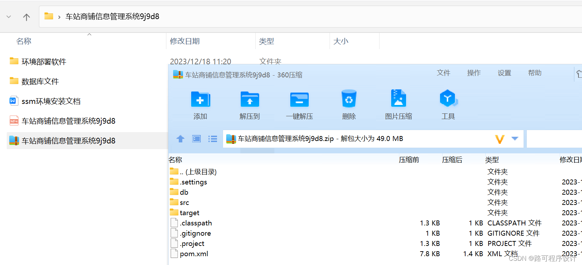Image resolution: width=582 pixels, height=265 pixels.
Task: Click the 1.4 KB compressed size cell
Action: [473, 254]
